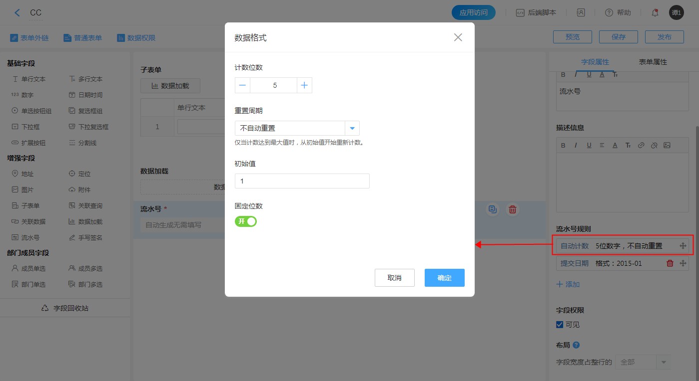Screen dimensions: 699x381
Task: Click the back arrow next to CC
Action: (x=17, y=13)
